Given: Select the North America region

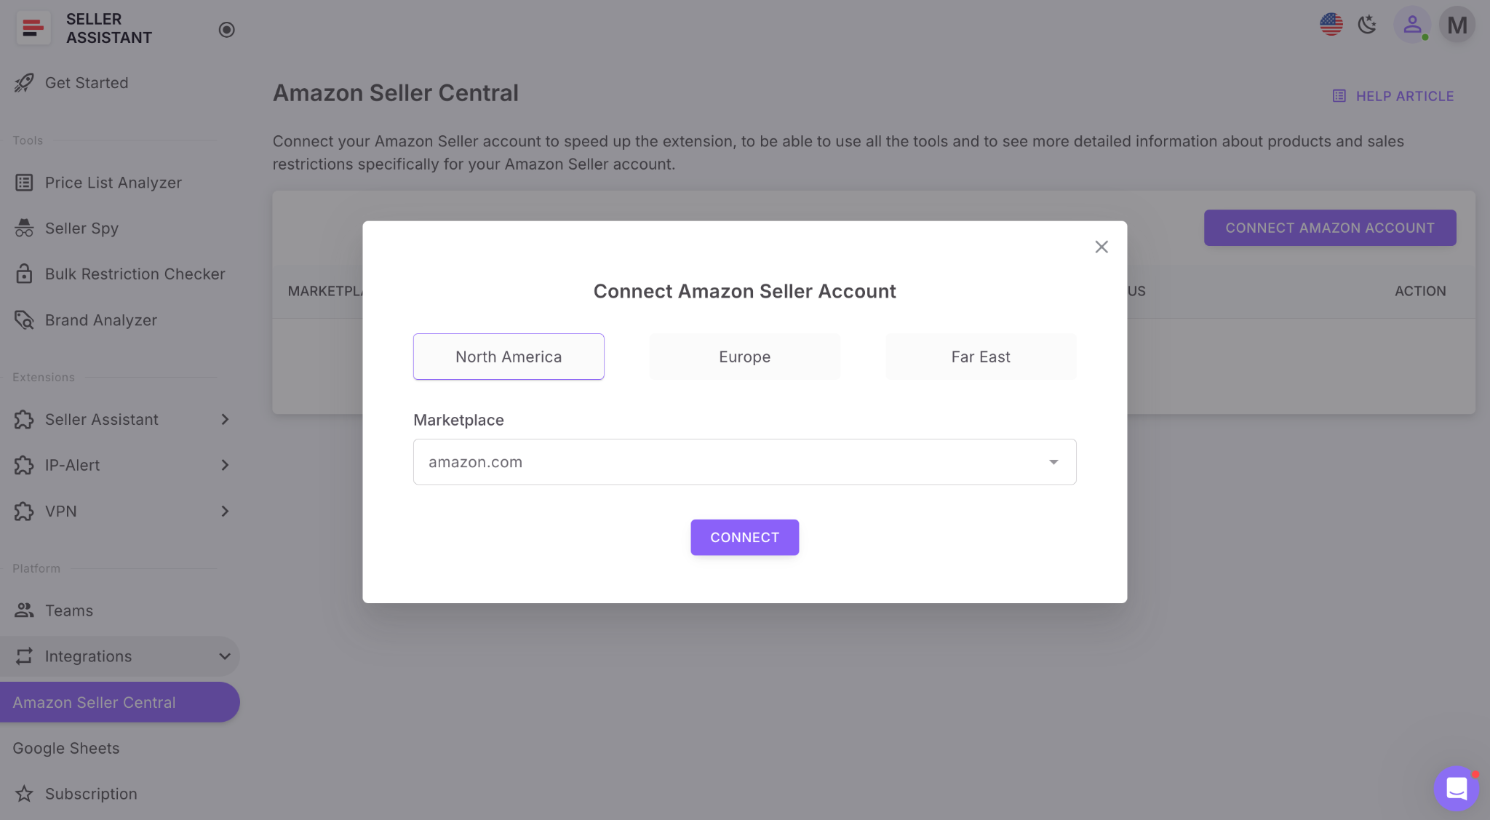Looking at the screenshot, I should point(509,357).
